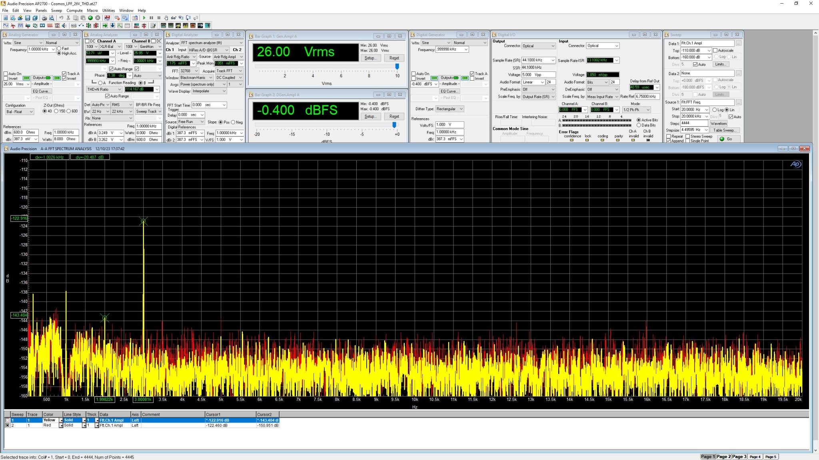Open Analog Generator panel via sine-wave icon
The height and width of the screenshot is (460, 819).
click(6, 26)
